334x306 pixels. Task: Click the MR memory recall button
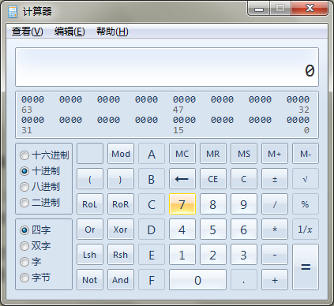pyautogui.click(x=213, y=154)
